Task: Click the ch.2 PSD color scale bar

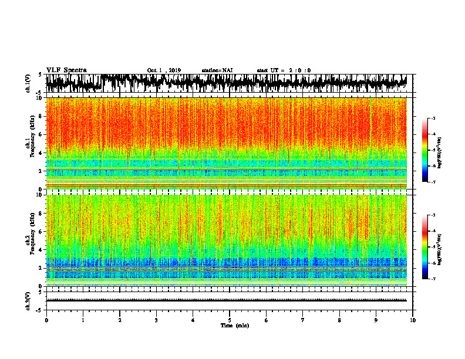Action: click(424, 247)
